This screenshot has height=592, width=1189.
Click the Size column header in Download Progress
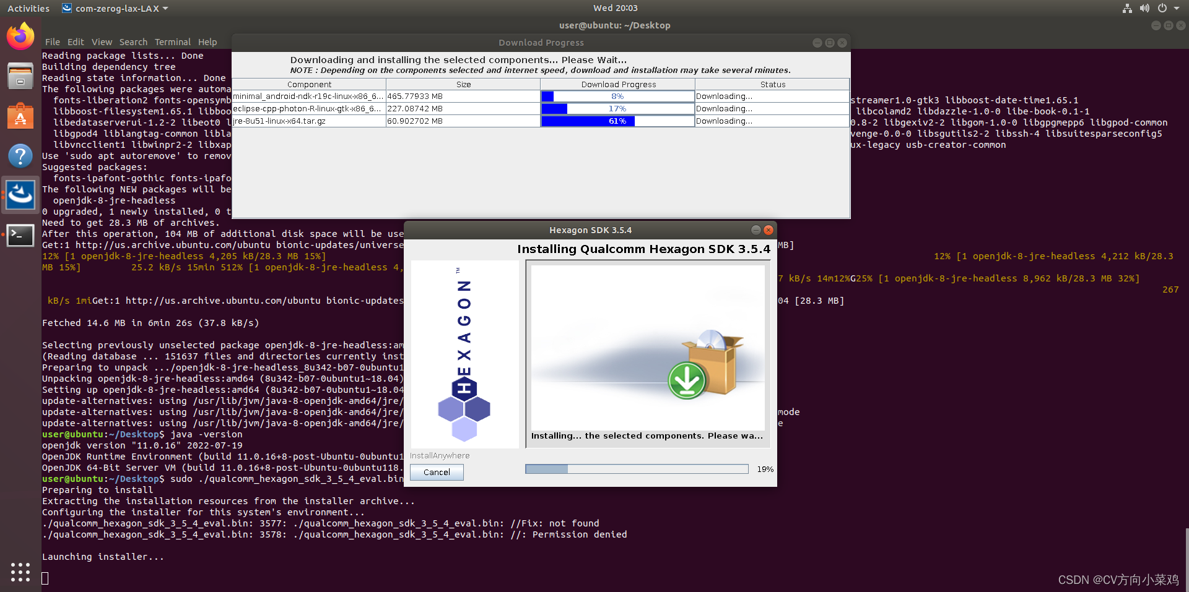point(463,84)
